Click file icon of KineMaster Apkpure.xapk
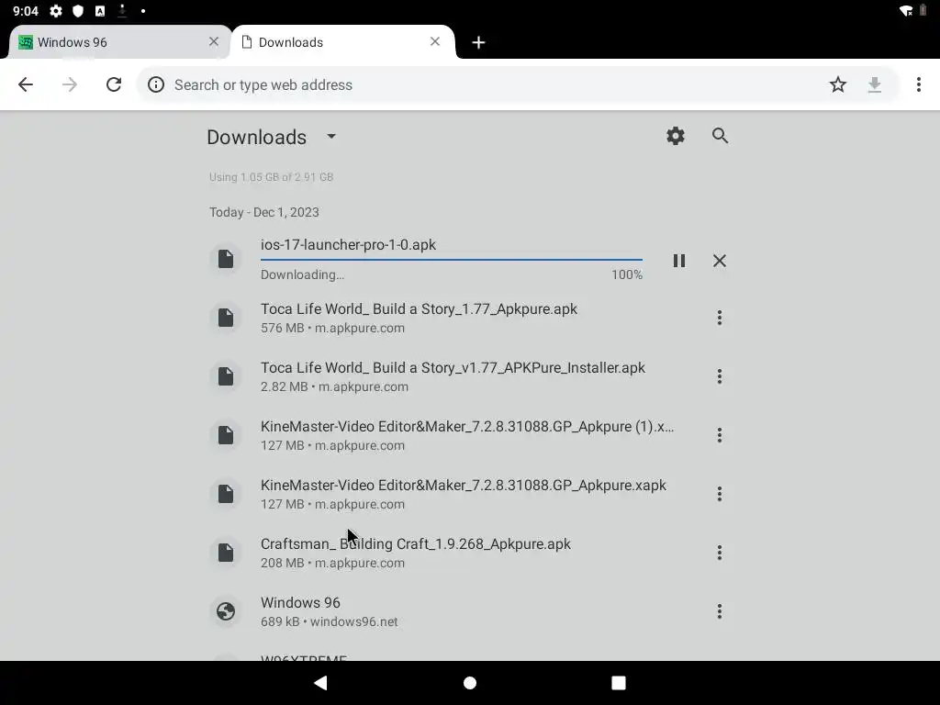The image size is (940, 705). pyautogui.click(x=226, y=494)
